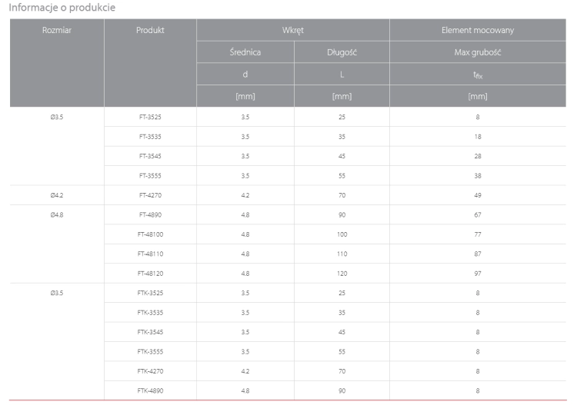Select product cell FTK-4890

[x=150, y=390]
